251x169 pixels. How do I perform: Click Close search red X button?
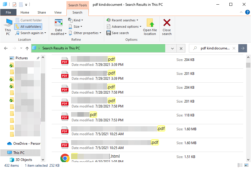167,27
